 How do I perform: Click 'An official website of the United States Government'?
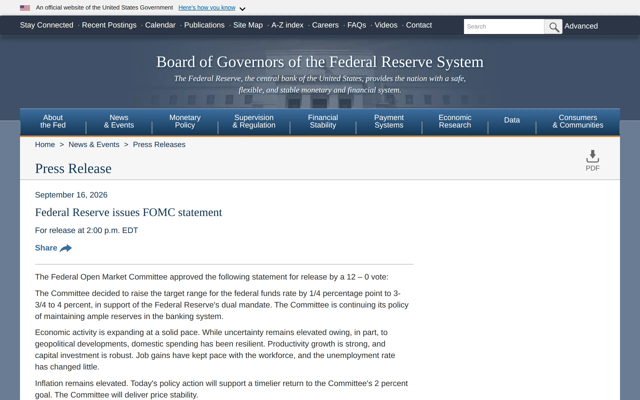click(x=104, y=8)
